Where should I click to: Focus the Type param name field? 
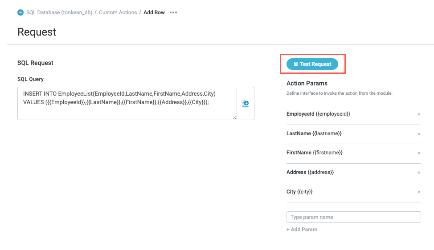coord(353,217)
